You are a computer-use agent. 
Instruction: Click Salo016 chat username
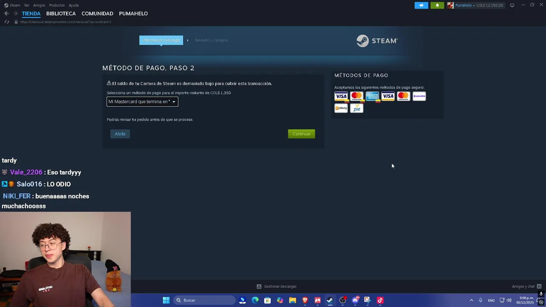29,184
